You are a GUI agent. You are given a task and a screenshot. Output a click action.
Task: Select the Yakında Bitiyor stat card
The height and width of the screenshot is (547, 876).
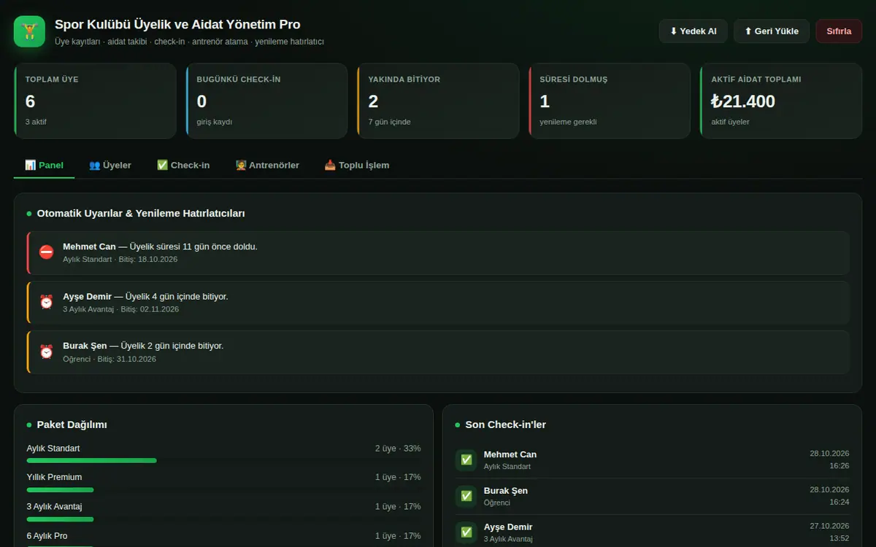click(438, 101)
